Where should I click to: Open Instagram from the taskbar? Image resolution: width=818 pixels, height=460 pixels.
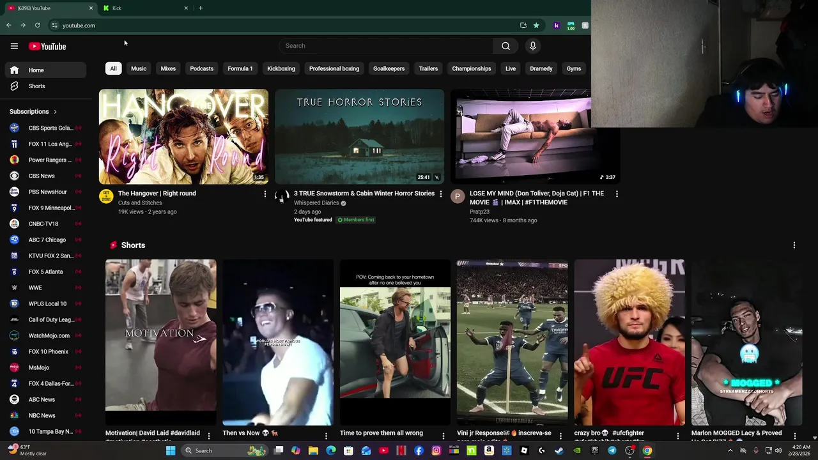tap(436, 450)
